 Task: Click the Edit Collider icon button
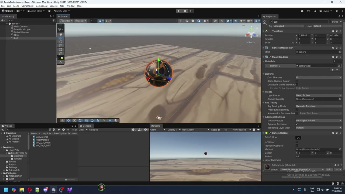[298, 138]
